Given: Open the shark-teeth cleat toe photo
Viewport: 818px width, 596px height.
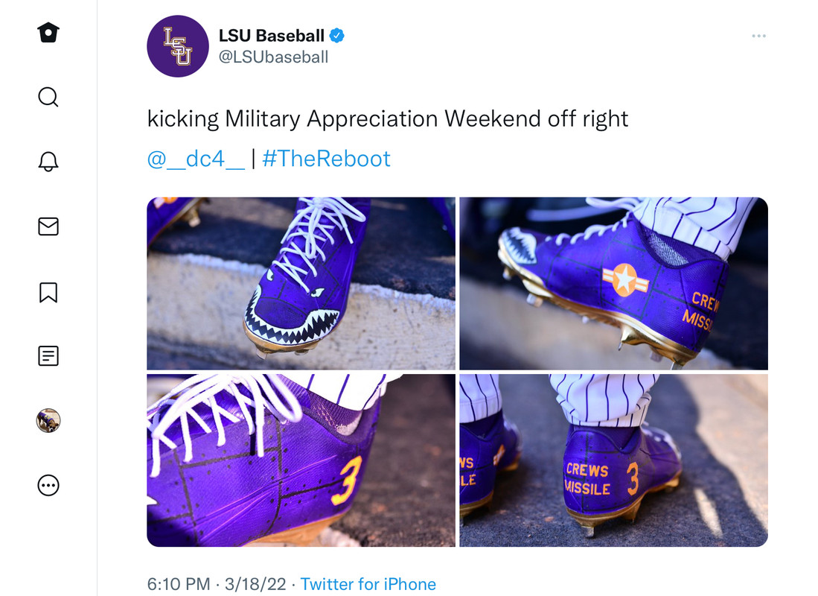Looking at the screenshot, I should 301,283.
